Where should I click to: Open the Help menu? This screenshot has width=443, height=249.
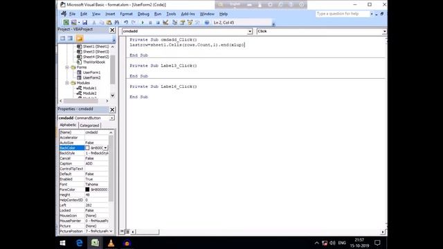tap(224, 14)
